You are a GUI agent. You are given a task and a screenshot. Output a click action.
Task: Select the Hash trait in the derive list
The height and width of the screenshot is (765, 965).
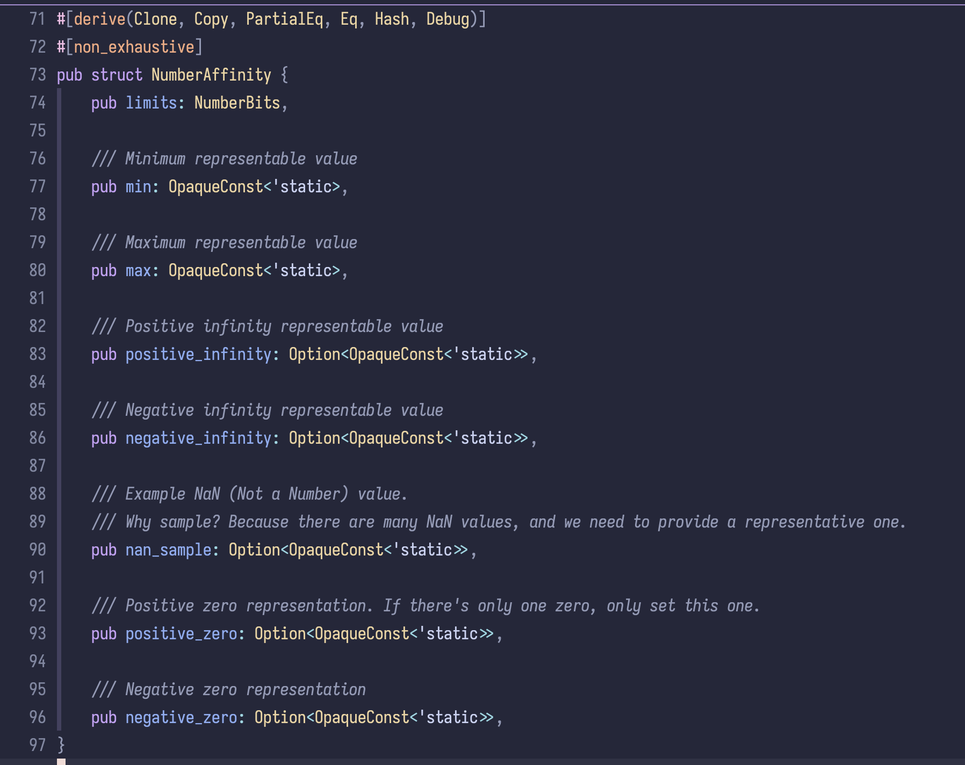point(392,19)
